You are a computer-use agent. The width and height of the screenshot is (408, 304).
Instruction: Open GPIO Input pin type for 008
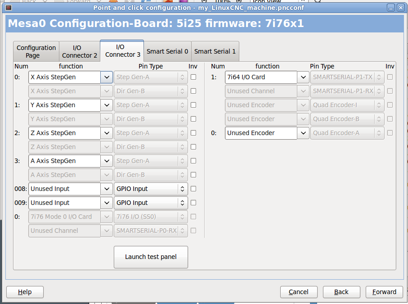(151, 189)
